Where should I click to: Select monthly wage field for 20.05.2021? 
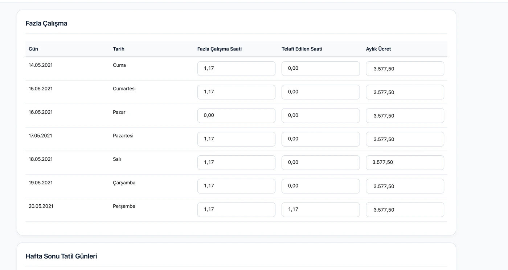coord(405,209)
